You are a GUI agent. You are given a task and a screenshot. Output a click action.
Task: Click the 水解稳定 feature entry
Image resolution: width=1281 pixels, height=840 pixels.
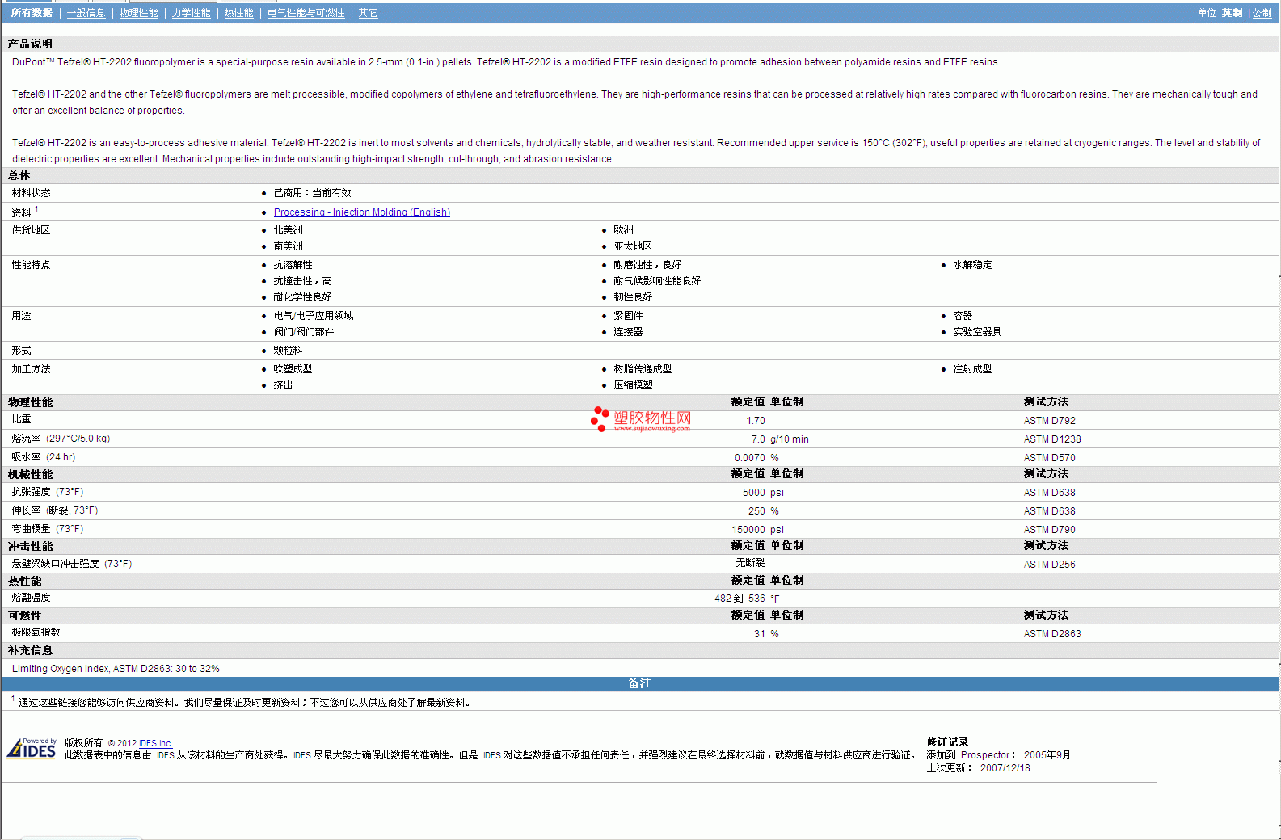[x=972, y=265]
